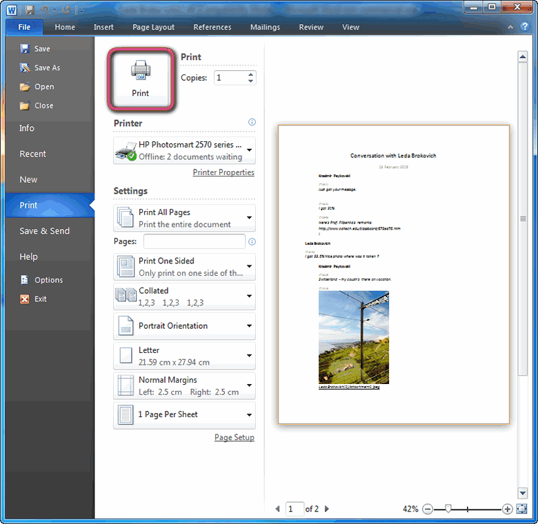Select Help in the backstage menu
This screenshot has width=538, height=524.
(x=50, y=256)
